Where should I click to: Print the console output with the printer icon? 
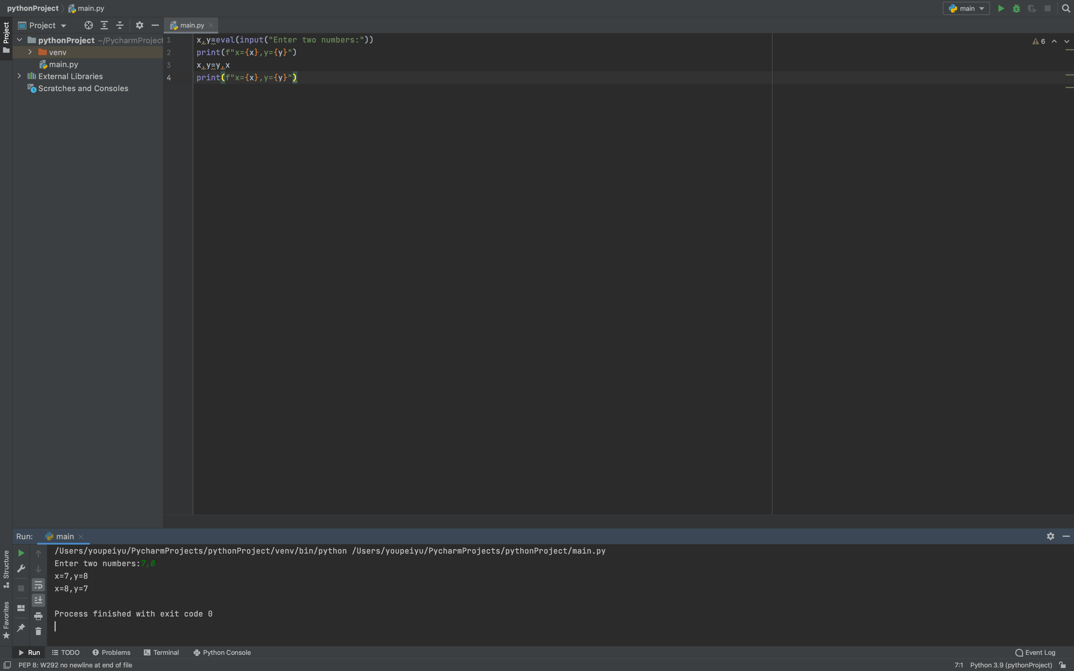pyautogui.click(x=38, y=616)
